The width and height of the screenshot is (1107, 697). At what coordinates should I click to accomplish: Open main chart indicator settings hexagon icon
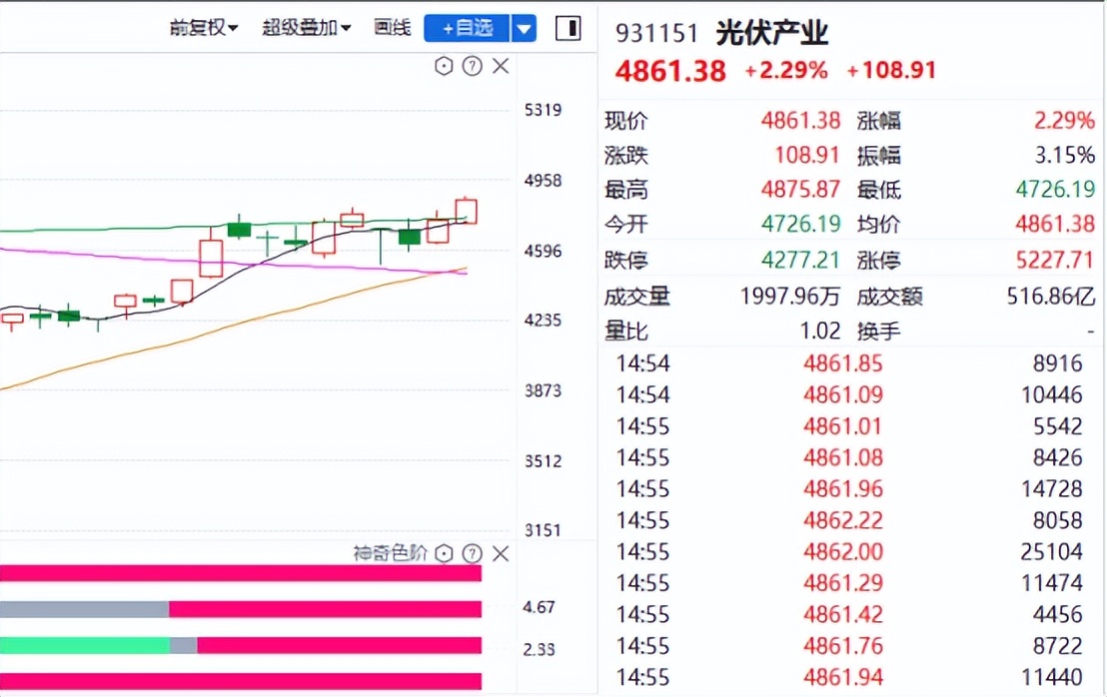click(444, 66)
